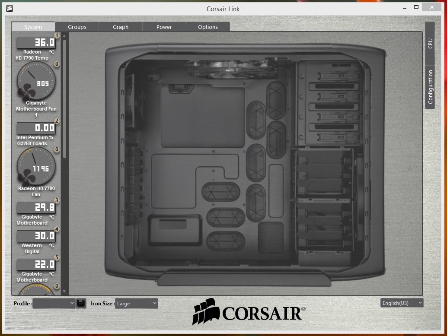Viewport: 447px width, 336px height.
Task: Click the 29.8 °C Gigabyte Motherboard readout
Action: point(36,207)
